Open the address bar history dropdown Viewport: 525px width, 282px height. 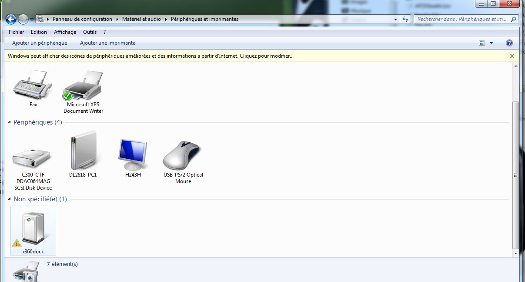coord(395,19)
